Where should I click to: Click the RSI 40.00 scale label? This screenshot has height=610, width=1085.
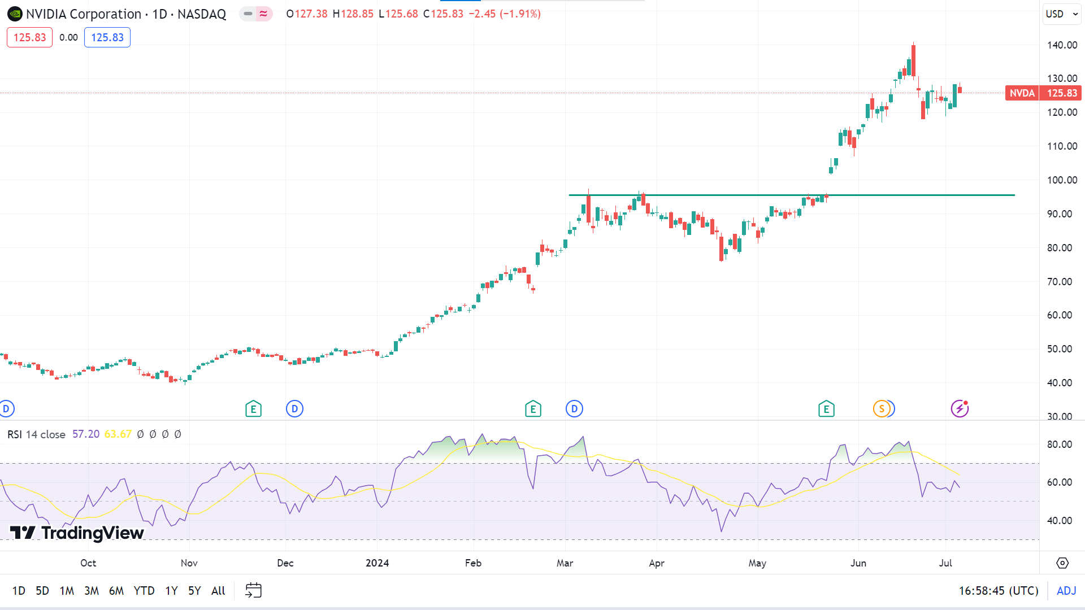[x=1060, y=521]
